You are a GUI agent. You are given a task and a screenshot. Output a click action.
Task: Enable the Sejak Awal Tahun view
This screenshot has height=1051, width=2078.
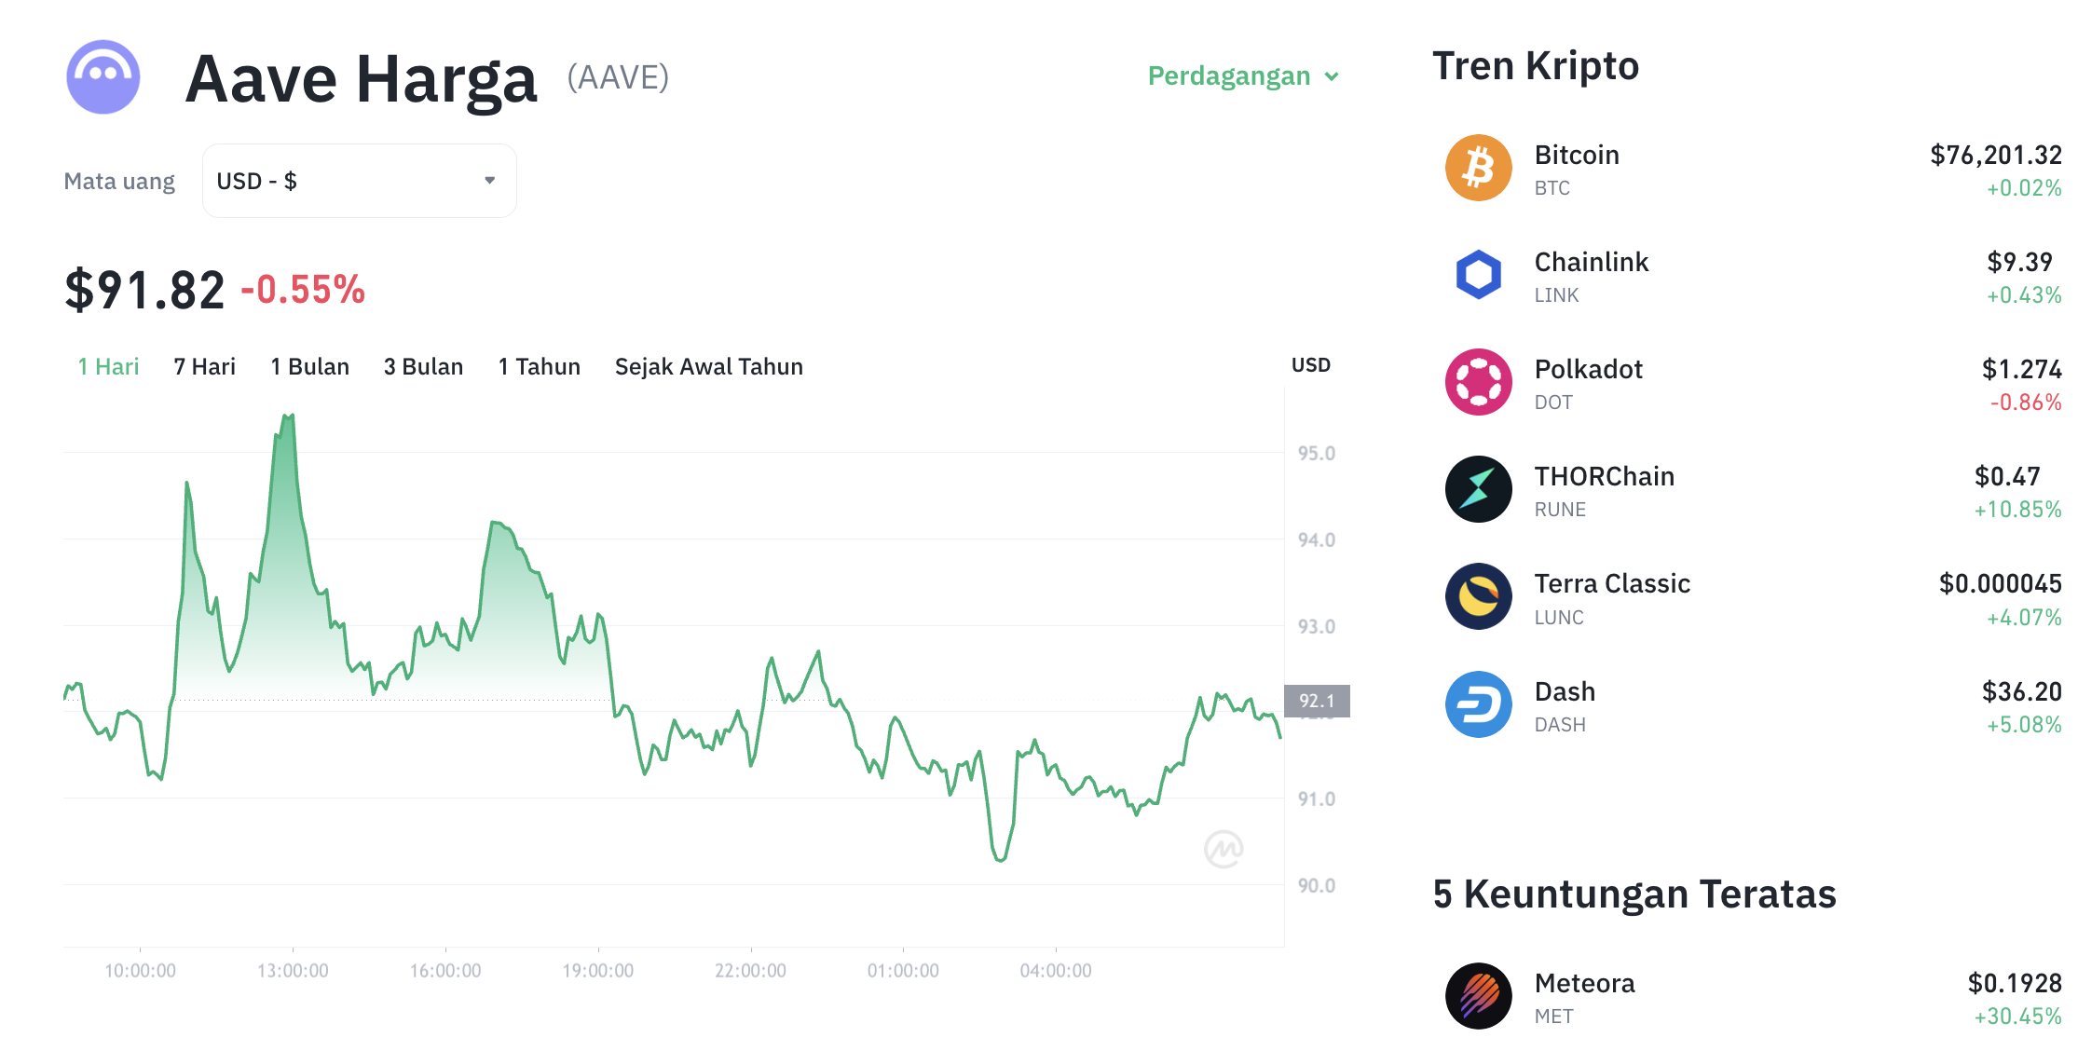708,366
